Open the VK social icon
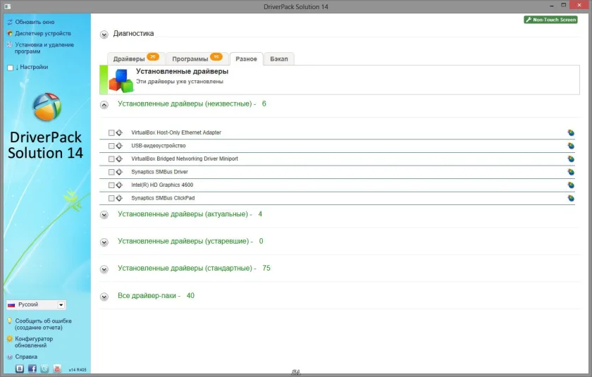This screenshot has height=377, width=592. coord(20,369)
